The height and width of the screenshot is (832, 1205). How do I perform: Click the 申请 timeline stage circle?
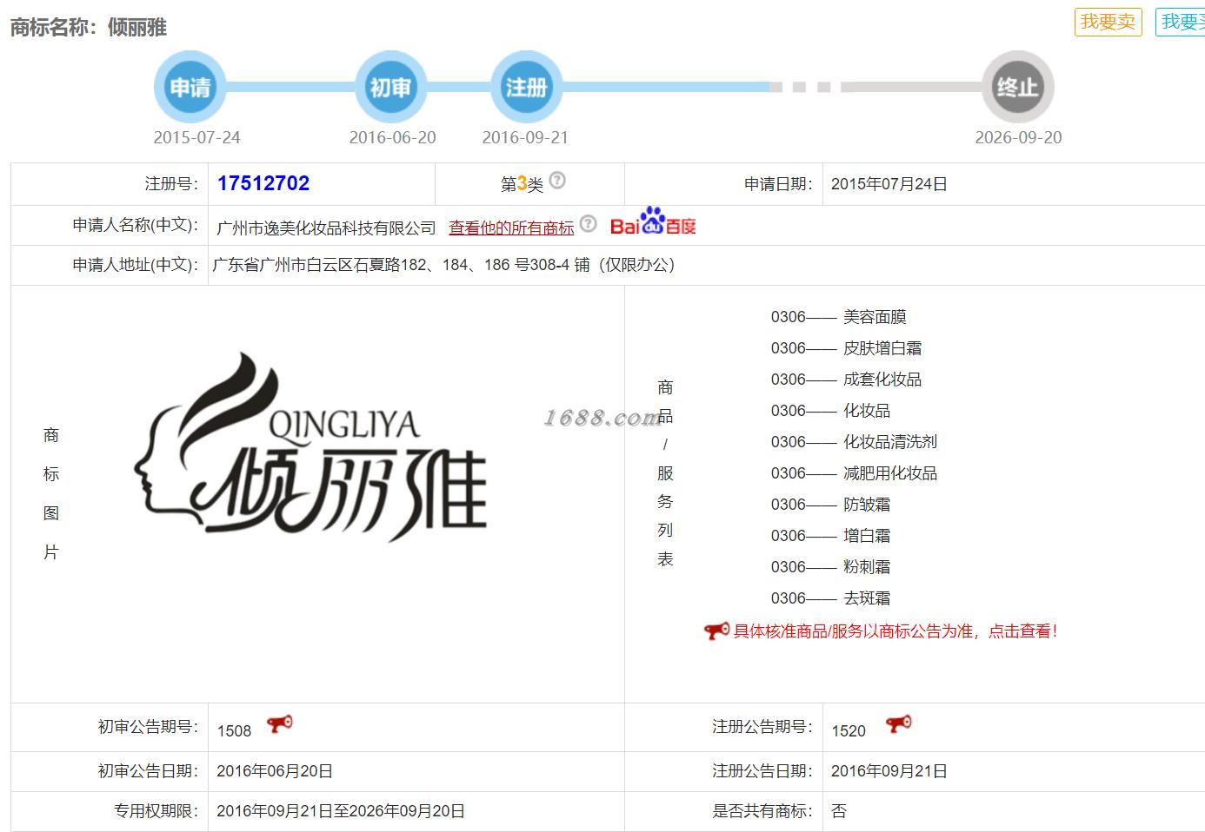190,87
